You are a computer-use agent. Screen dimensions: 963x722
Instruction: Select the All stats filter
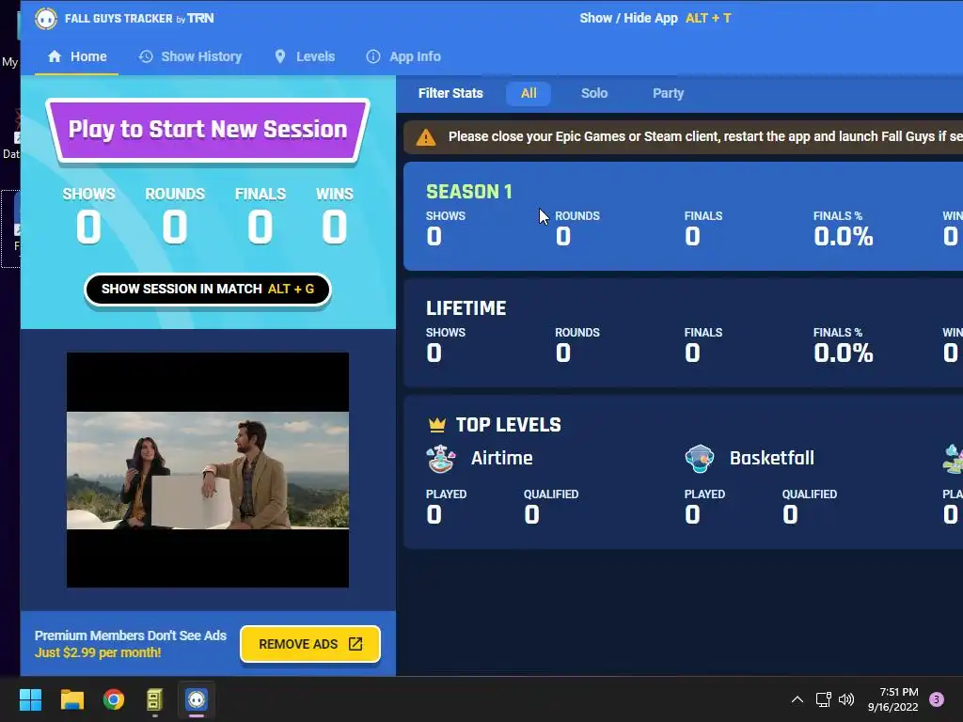tap(529, 93)
